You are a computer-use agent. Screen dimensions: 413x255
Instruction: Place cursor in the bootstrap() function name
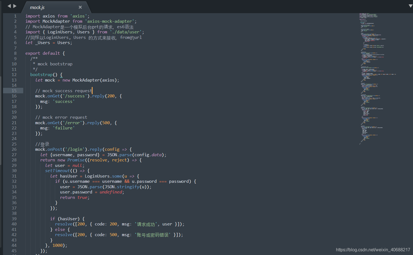tap(41, 74)
